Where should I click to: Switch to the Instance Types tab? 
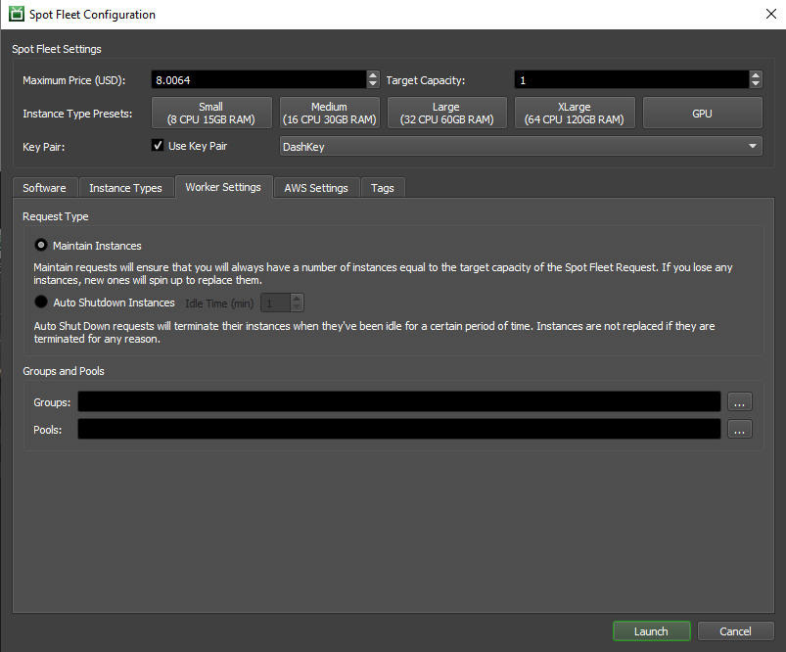[126, 188]
